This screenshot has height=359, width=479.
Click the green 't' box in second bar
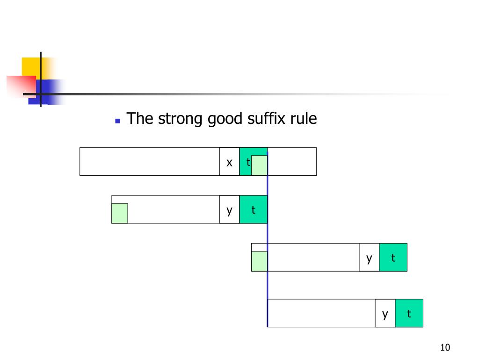254,209
